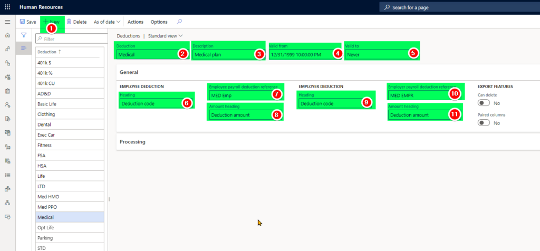Select the STD deduction row
This screenshot has width=540, height=251.
click(70, 247)
